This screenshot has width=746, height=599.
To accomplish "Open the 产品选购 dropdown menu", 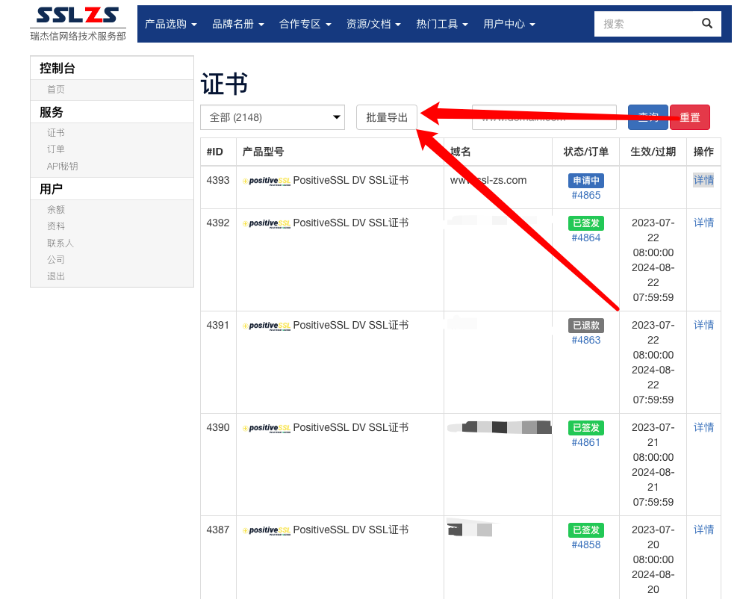I will pos(171,24).
